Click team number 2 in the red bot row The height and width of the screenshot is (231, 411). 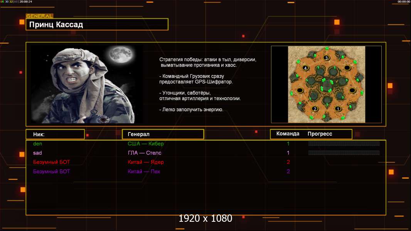pos(288,162)
